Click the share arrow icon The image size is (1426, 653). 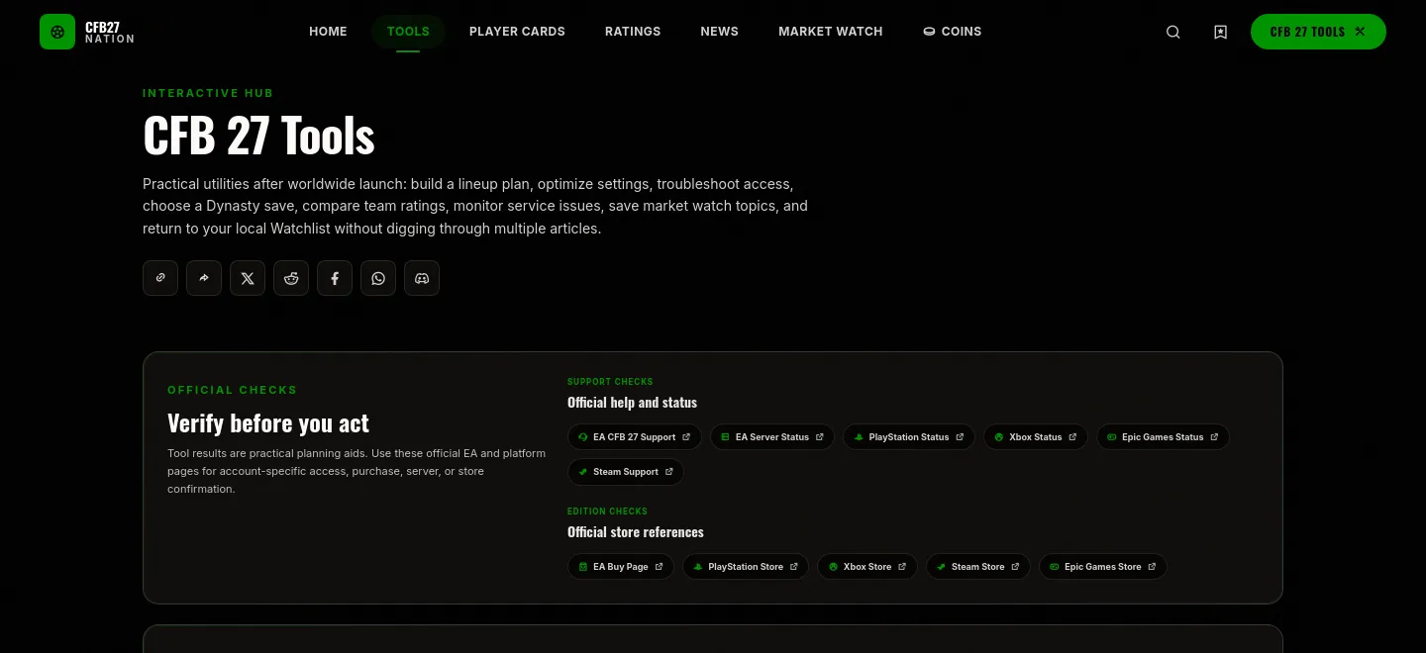[x=204, y=278]
